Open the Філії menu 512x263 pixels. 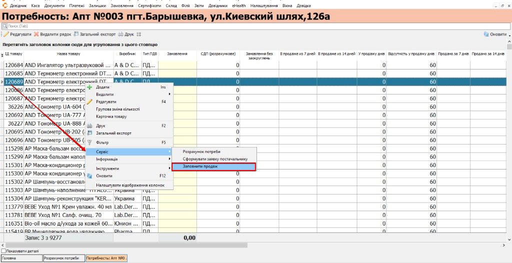coord(185,6)
